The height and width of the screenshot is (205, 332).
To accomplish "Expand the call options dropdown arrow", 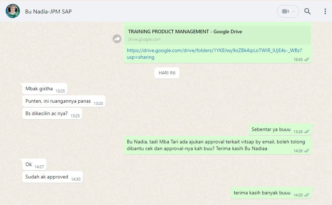I will (x=293, y=11).
